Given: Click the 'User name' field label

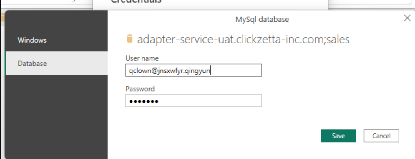Looking at the screenshot, I should [x=142, y=58].
